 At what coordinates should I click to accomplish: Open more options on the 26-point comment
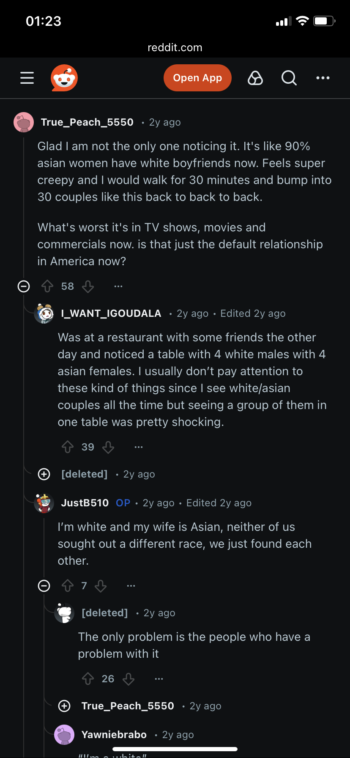(x=159, y=679)
